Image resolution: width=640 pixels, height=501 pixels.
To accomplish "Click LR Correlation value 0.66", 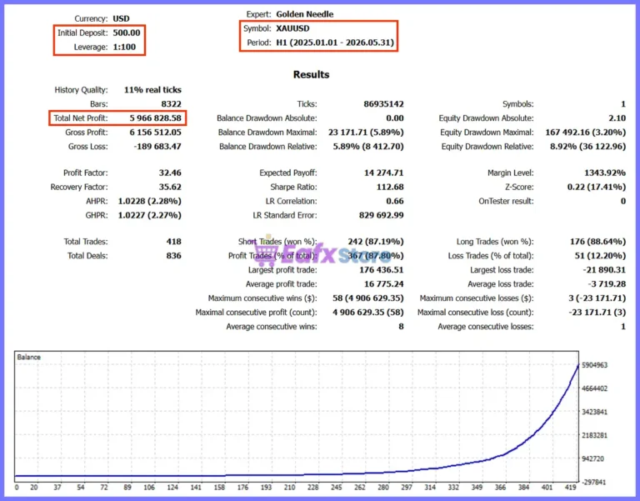I will click(x=395, y=201).
